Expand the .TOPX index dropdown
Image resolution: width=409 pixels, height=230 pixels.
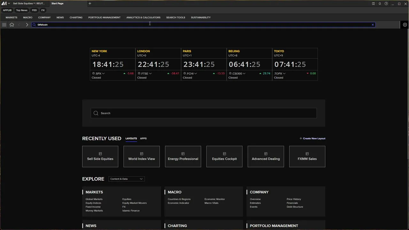point(284,73)
